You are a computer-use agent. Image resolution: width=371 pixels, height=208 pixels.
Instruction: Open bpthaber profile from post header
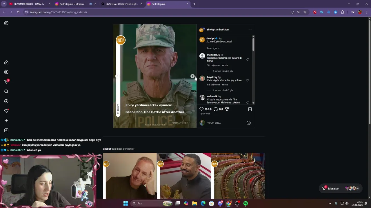click(224, 29)
